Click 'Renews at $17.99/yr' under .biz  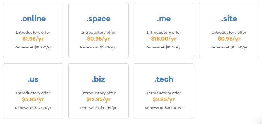pyautogui.click(x=98, y=108)
